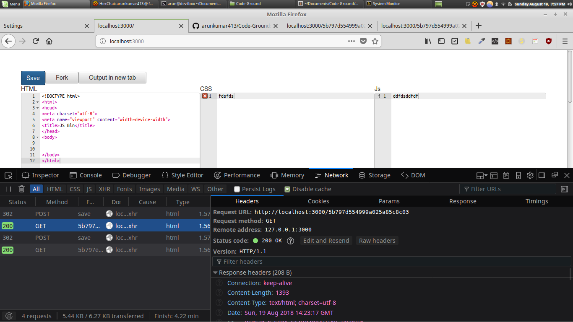Click Edit and Resend
Viewport: 573px width, 322px height.
click(x=326, y=241)
